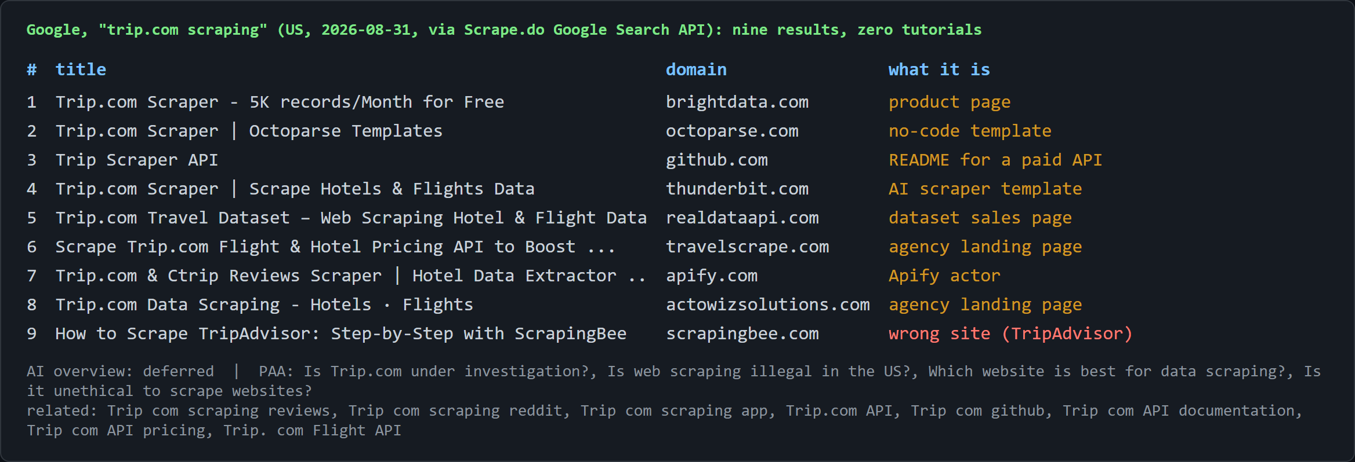Screen dimensions: 1355x462
Task: Click the 'dataset sales page' label
Action: tap(980, 218)
